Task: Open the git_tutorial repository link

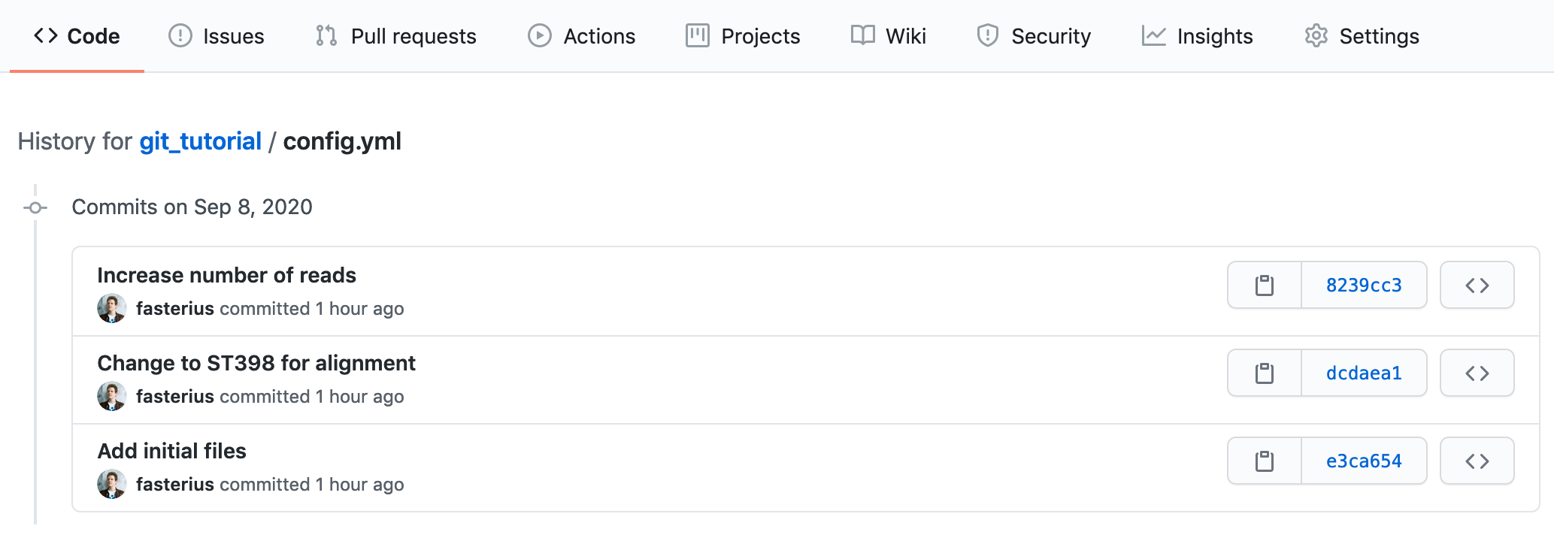Action: 200,141
